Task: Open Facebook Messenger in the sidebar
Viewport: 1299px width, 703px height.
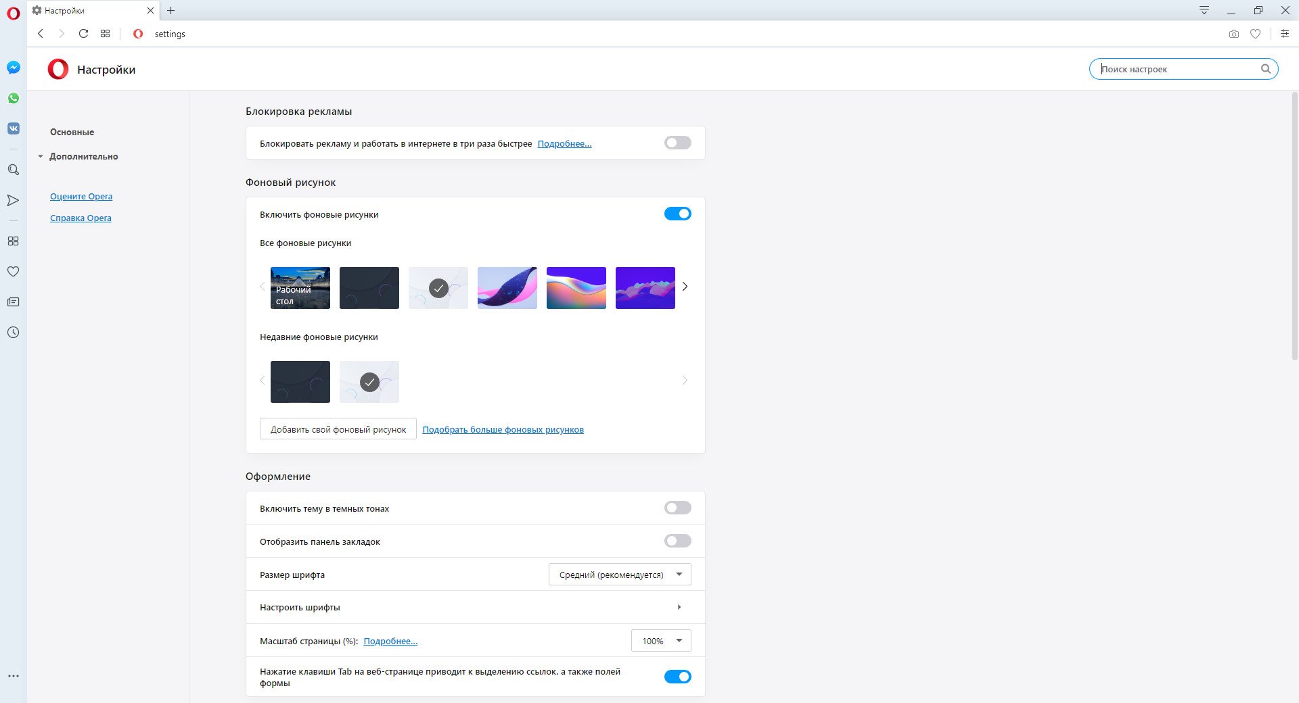Action: tap(14, 68)
